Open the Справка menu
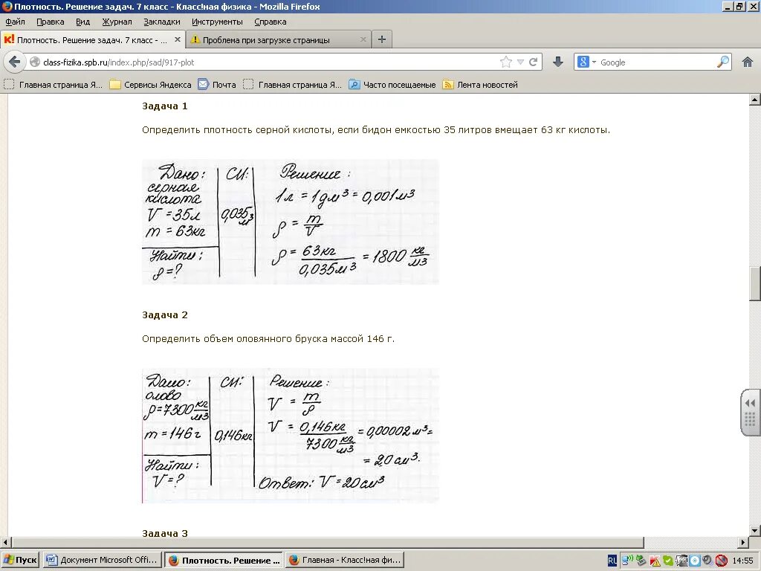 (271, 22)
